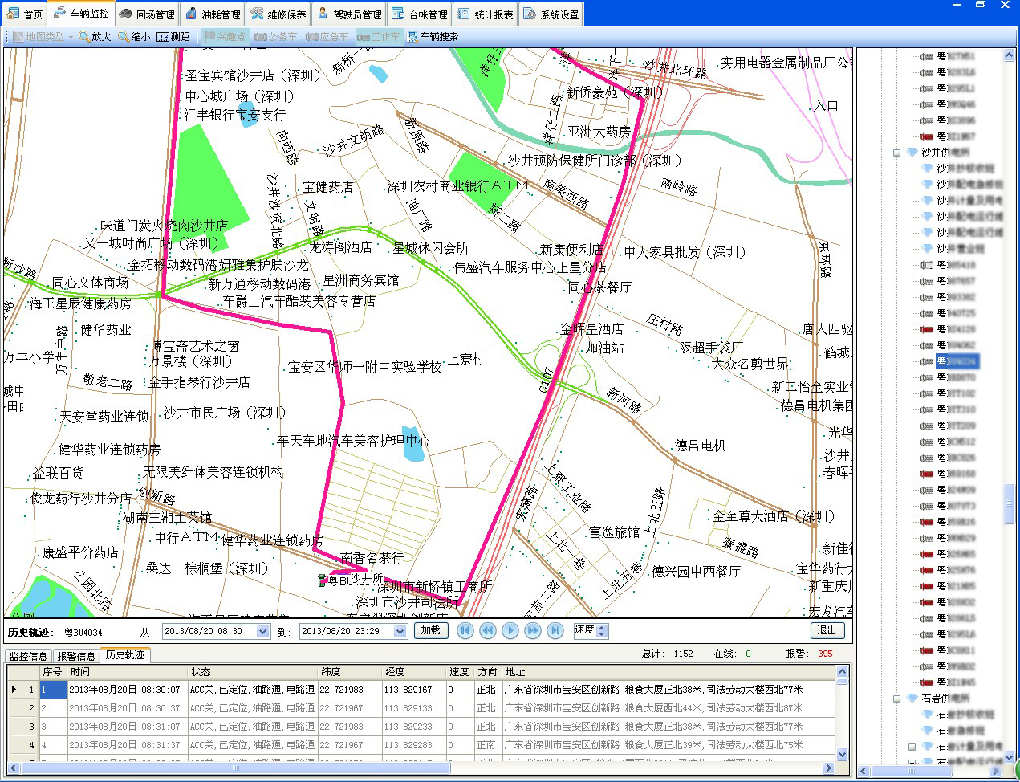The width and height of the screenshot is (1020, 782).
Task: Open the 报警信息 alarm info tab
Action: click(75, 656)
